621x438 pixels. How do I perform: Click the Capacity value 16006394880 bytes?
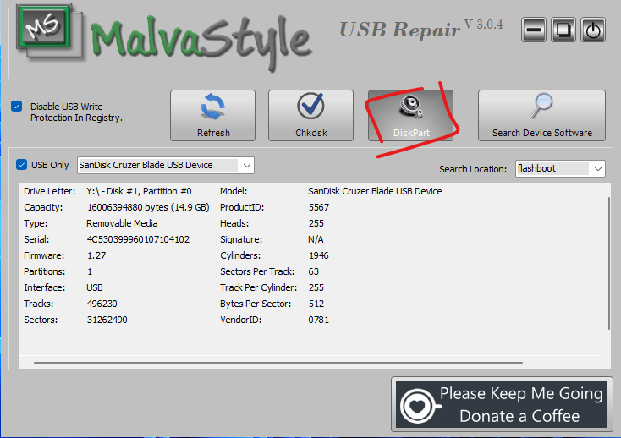(x=148, y=207)
